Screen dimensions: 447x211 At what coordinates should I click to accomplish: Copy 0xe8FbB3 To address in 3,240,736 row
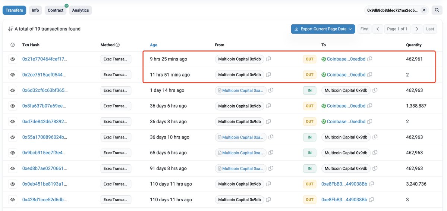(x=371, y=184)
